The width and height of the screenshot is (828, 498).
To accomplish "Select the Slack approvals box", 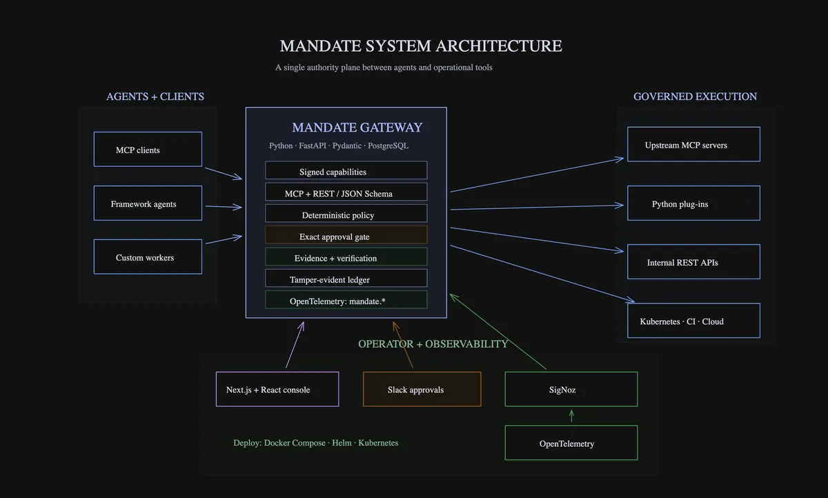I will [x=422, y=389].
